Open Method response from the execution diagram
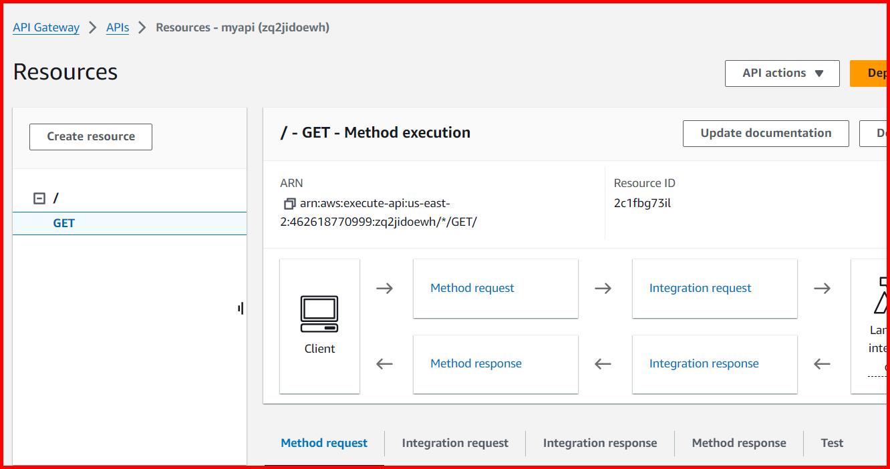This screenshot has height=469, width=890. click(475, 363)
